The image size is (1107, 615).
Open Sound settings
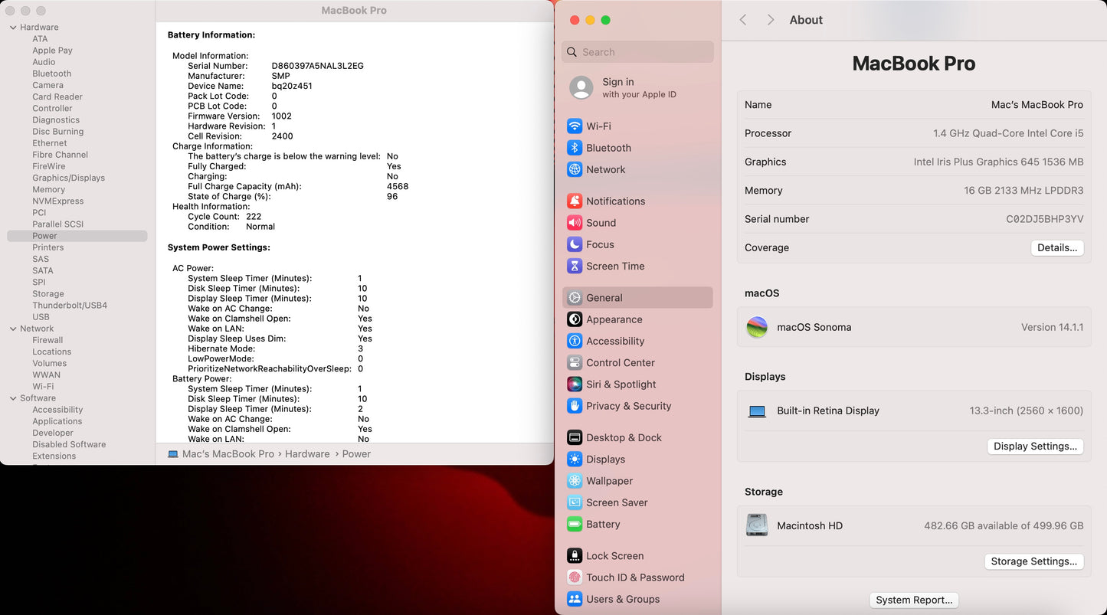click(x=601, y=223)
